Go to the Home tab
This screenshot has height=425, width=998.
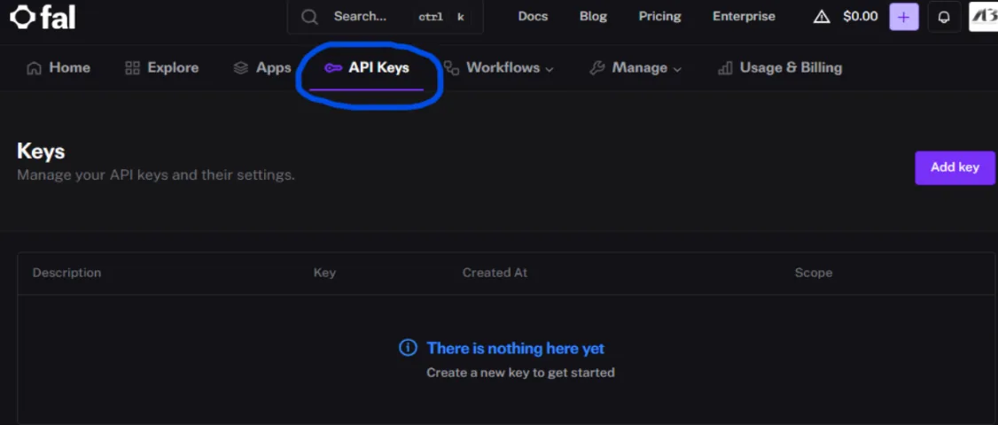[58, 67]
